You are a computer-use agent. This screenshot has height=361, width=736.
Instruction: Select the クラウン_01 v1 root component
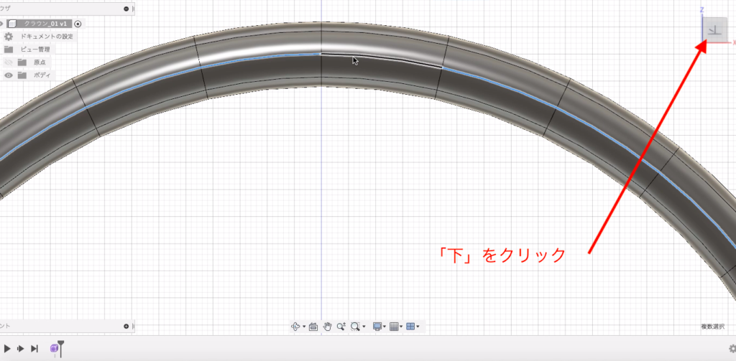[39, 24]
